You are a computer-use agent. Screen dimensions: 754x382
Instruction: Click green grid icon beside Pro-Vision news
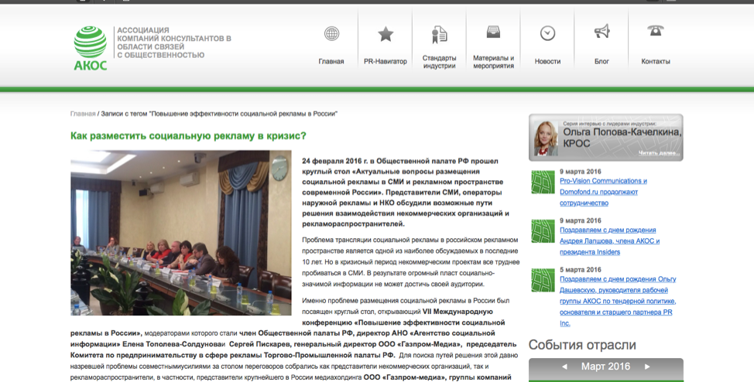[543, 182]
